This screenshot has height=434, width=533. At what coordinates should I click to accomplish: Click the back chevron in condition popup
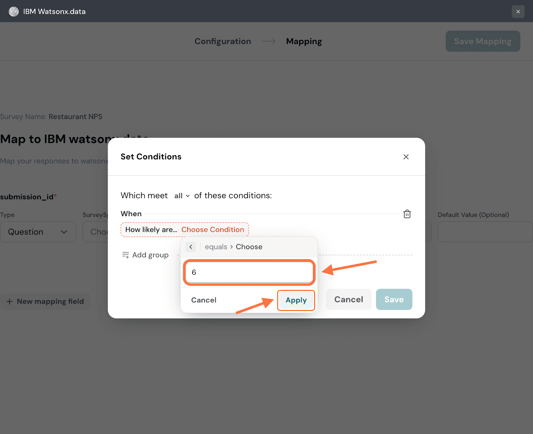(x=191, y=247)
